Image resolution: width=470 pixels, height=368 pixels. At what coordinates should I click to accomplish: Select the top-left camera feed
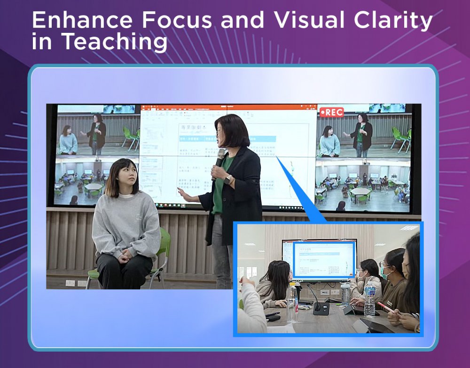coord(98,131)
